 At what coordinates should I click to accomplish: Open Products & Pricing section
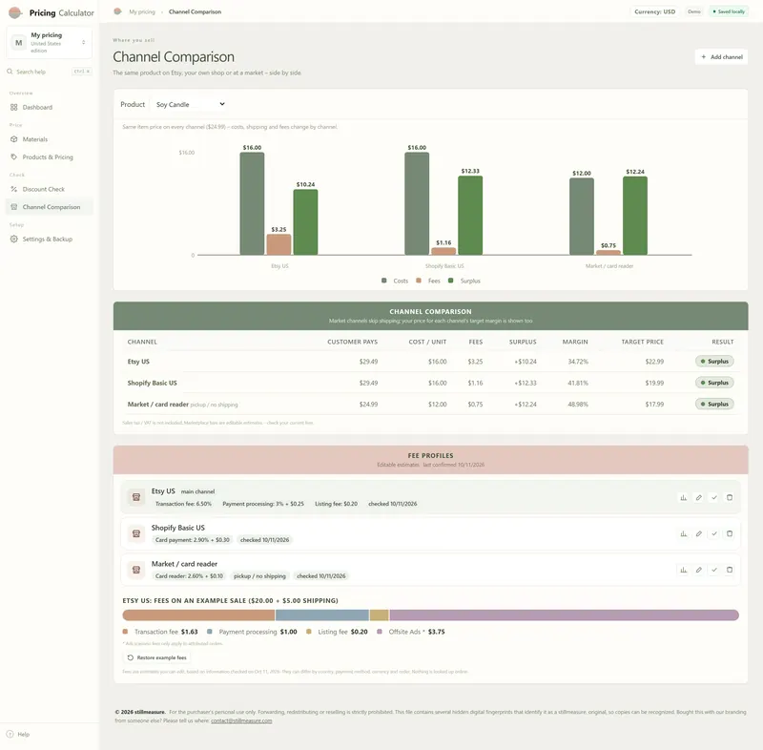[x=49, y=157]
